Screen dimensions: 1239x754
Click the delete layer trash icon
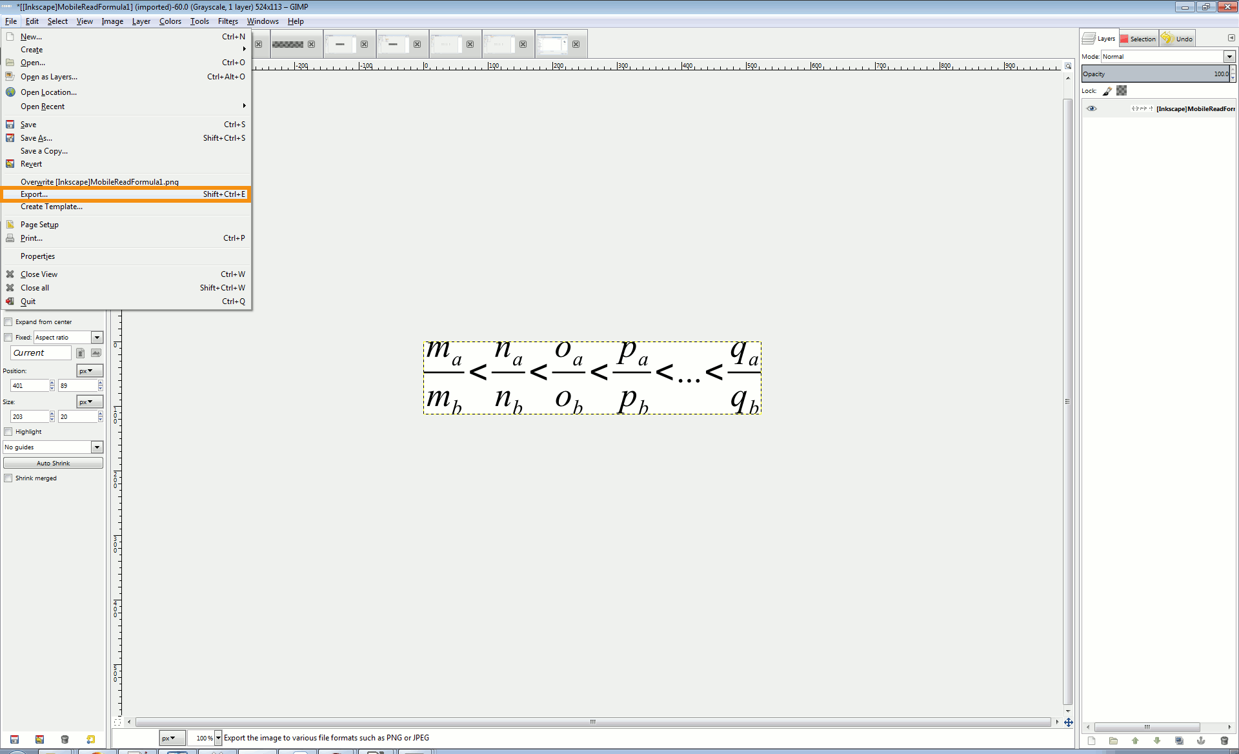coord(1224,740)
